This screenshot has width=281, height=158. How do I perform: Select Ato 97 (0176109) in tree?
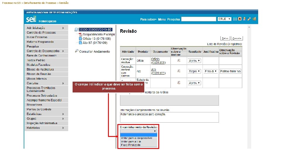pyautogui.click(x=95, y=43)
